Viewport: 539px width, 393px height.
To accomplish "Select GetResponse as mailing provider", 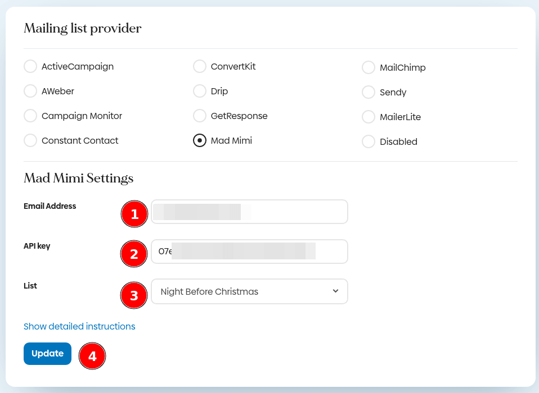I will pos(199,116).
